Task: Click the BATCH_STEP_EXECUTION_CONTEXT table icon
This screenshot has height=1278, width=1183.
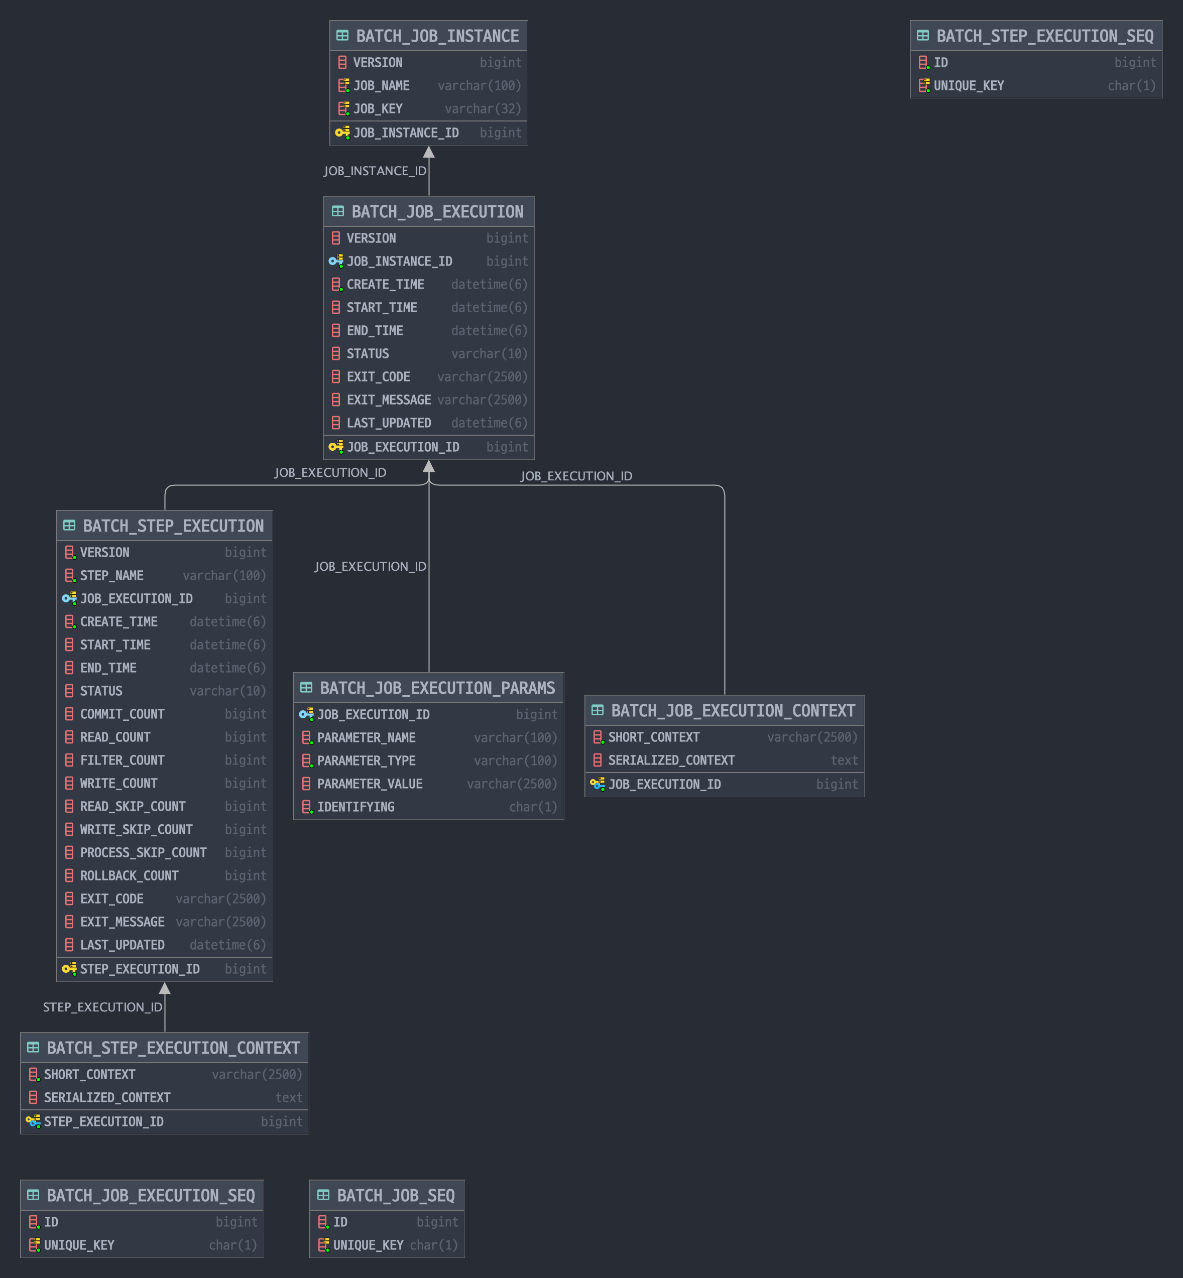Action: pos(33,1048)
